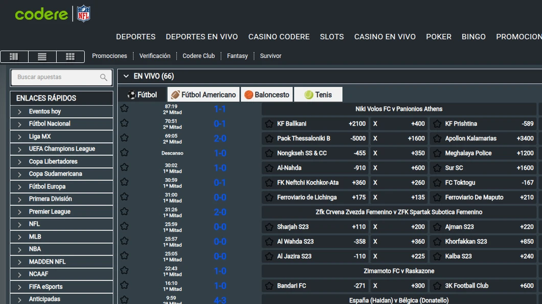The height and width of the screenshot is (304, 542).
Task: Open the Codere Club link
Action: pyautogui.click(x=198, y=56)
